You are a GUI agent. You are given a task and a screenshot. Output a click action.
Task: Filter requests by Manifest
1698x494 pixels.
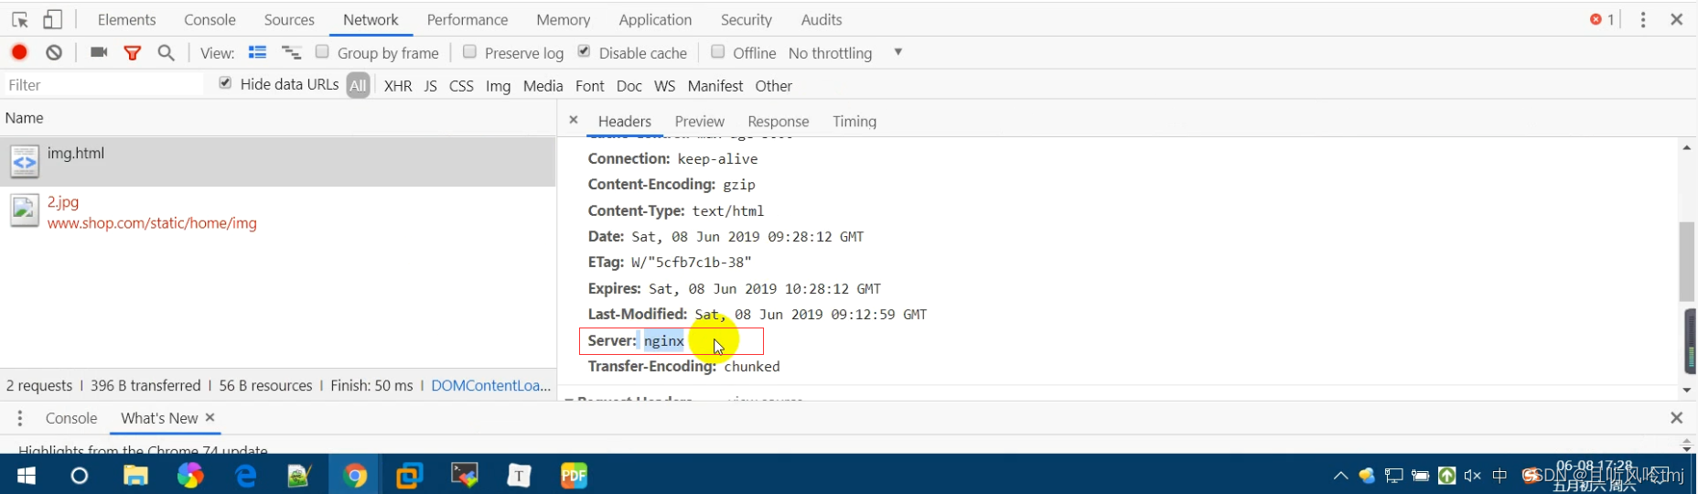pos(715,85)
